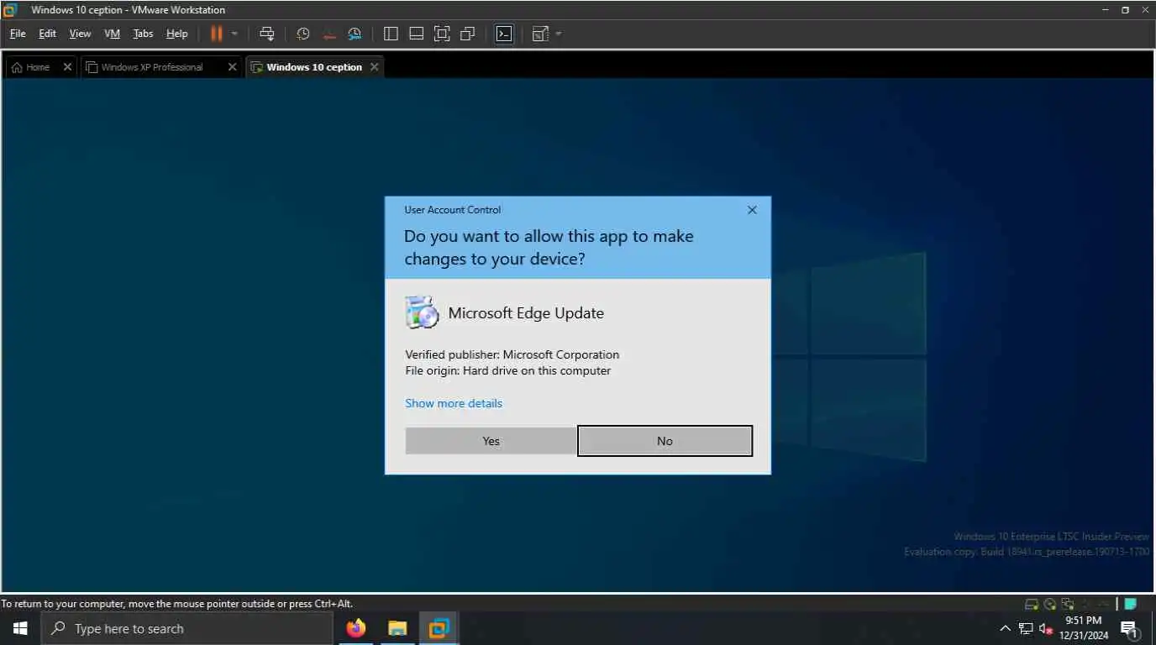Click the network tray icon

tap(1026, 628)
